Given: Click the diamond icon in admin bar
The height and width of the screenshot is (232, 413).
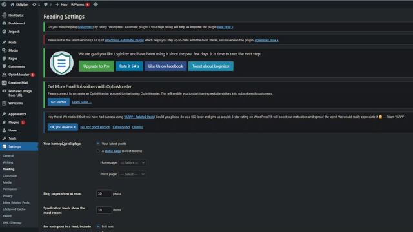Looking at the screenshot, I should pos(96,5).
